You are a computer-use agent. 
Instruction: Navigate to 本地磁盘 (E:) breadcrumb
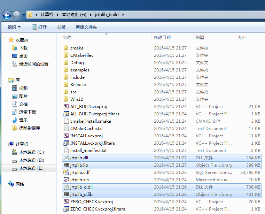(x=74, y=15)
